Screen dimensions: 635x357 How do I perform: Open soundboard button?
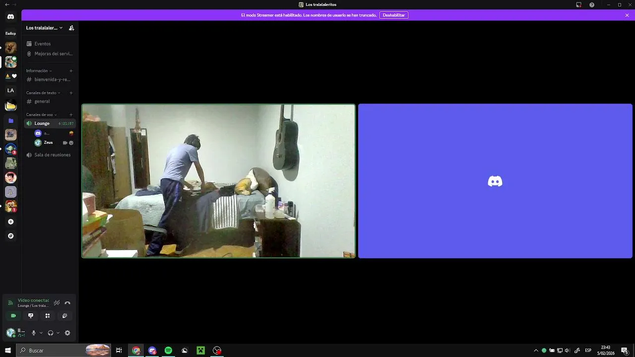pyautogui.click(x=64, y=316)
